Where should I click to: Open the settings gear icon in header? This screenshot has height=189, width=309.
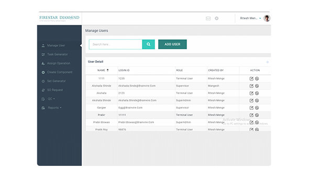coord(217,18)
